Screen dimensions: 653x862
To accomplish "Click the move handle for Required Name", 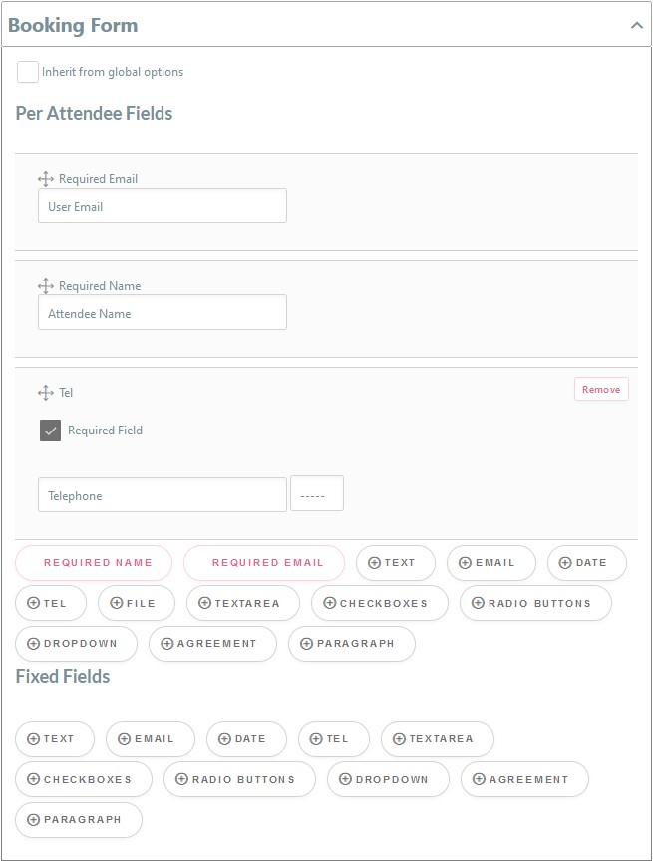I will click(45, 286).
